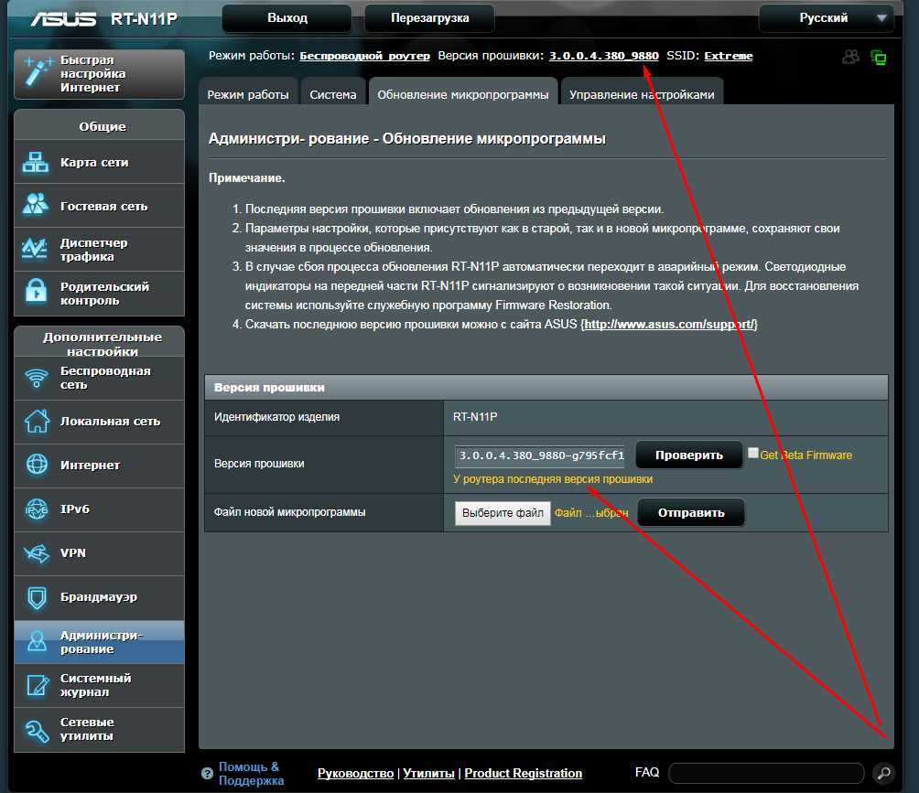This screenshot has width=919, height=793.
Task: Click the help question mark icon
Action: (x=207, y=774)
